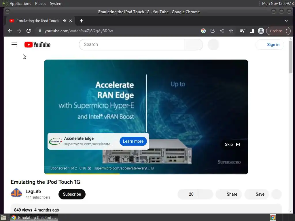
Task: Share this page via the share icon
Action: [x=222, y=31]
